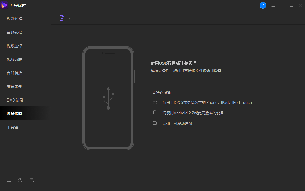The image size is (305, 191).
Task: Expand the add file dropdown arrow
Action: (x=69, y=18)
